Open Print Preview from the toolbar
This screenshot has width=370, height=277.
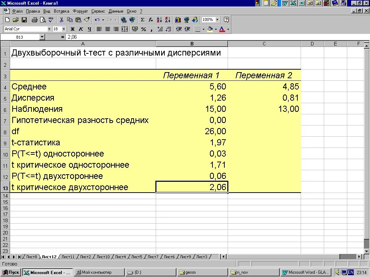coord(43,20)
